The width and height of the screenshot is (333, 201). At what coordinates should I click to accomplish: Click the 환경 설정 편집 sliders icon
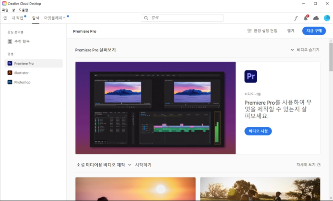[x=249, y=31]
